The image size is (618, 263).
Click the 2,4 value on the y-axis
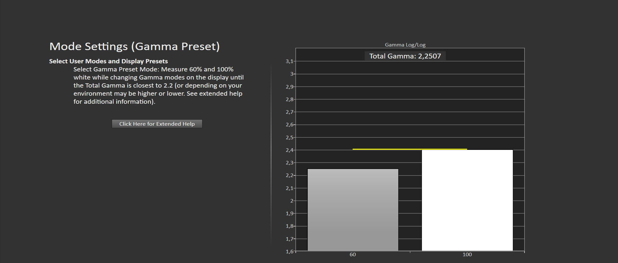tap(289, 150)
